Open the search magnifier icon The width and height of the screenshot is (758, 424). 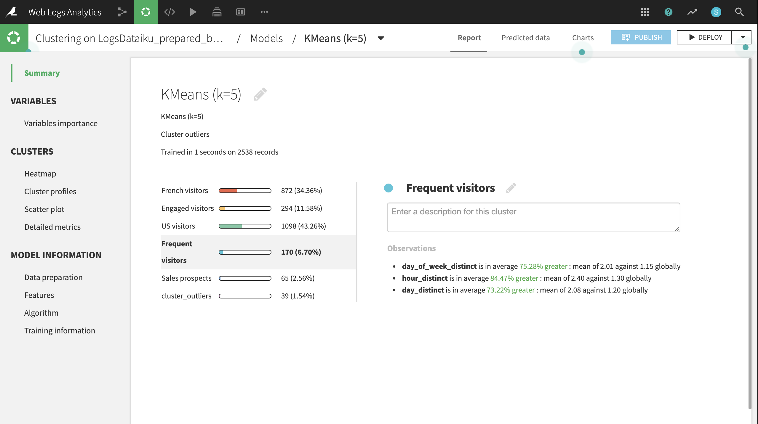coord(739,12)
